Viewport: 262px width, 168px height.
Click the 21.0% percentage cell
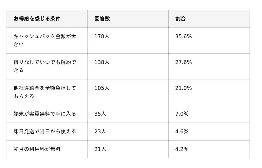(x=183, y=88)
